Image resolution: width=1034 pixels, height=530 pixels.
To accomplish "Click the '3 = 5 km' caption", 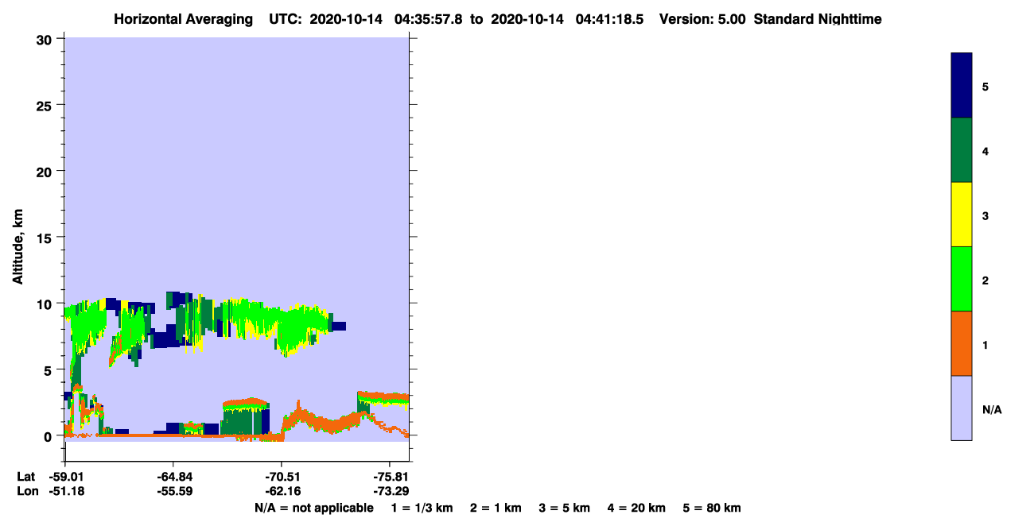I will pyautogui.click(x=565, y=508).
